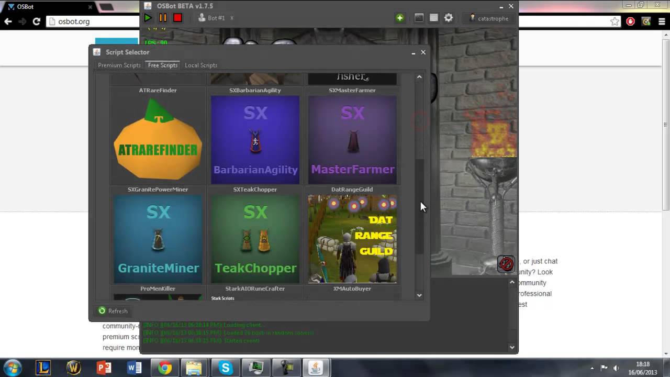Viewport: 670px width, 377px height.
Task: Close the OSBot Chrome tab
Action: pos(90,7)
